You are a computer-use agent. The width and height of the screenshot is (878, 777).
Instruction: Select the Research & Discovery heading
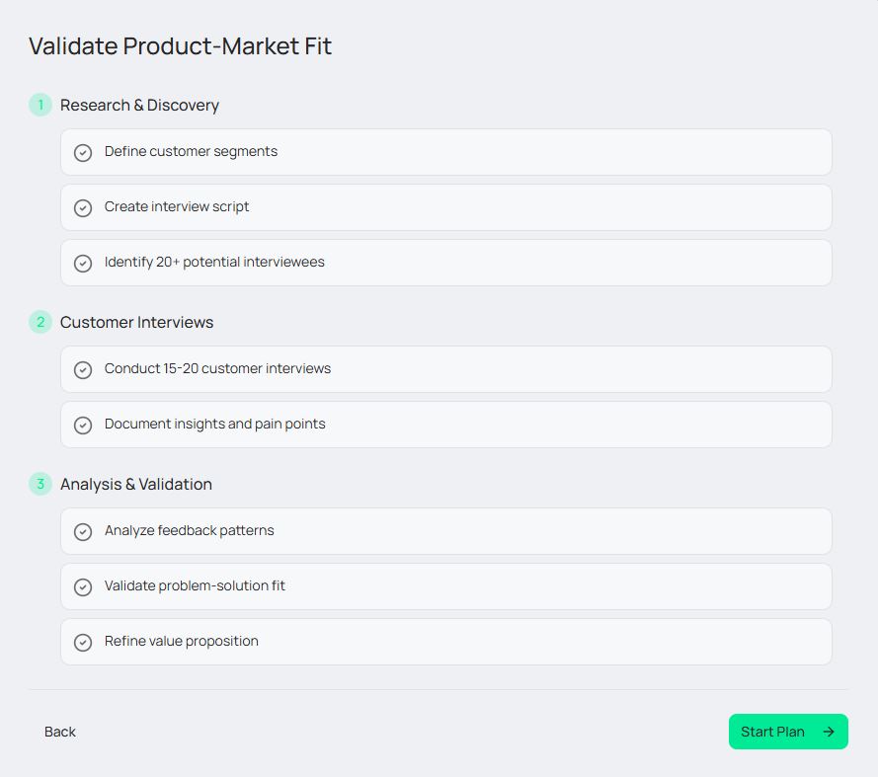[x=139, y=105]
